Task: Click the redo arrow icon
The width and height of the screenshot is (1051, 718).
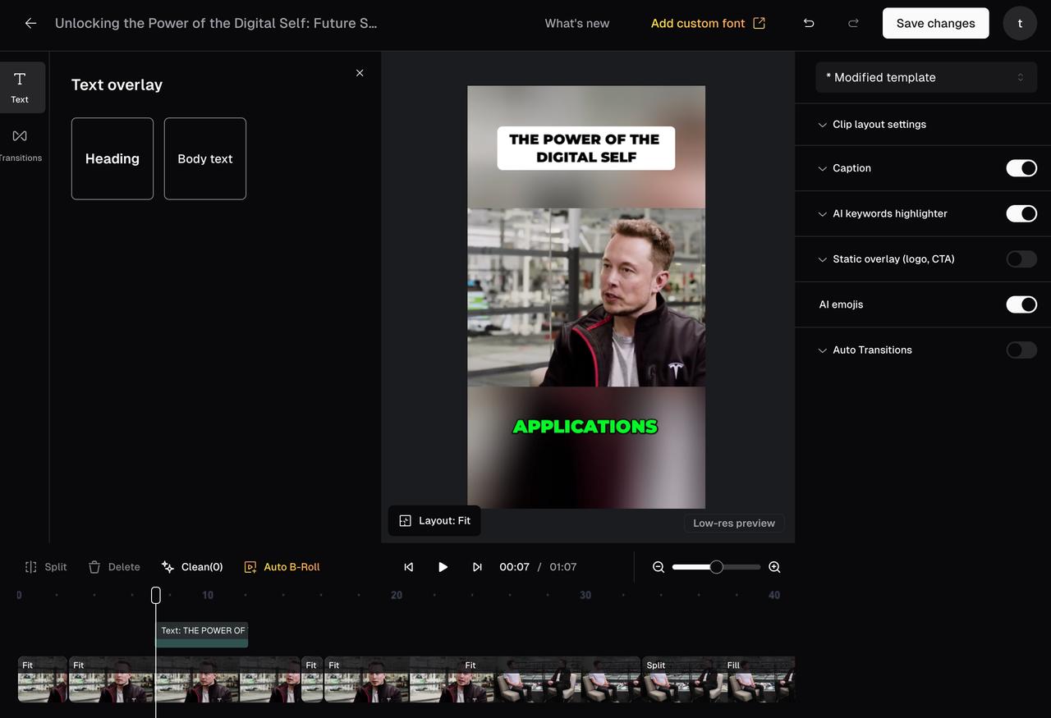Action: (853, 23)
